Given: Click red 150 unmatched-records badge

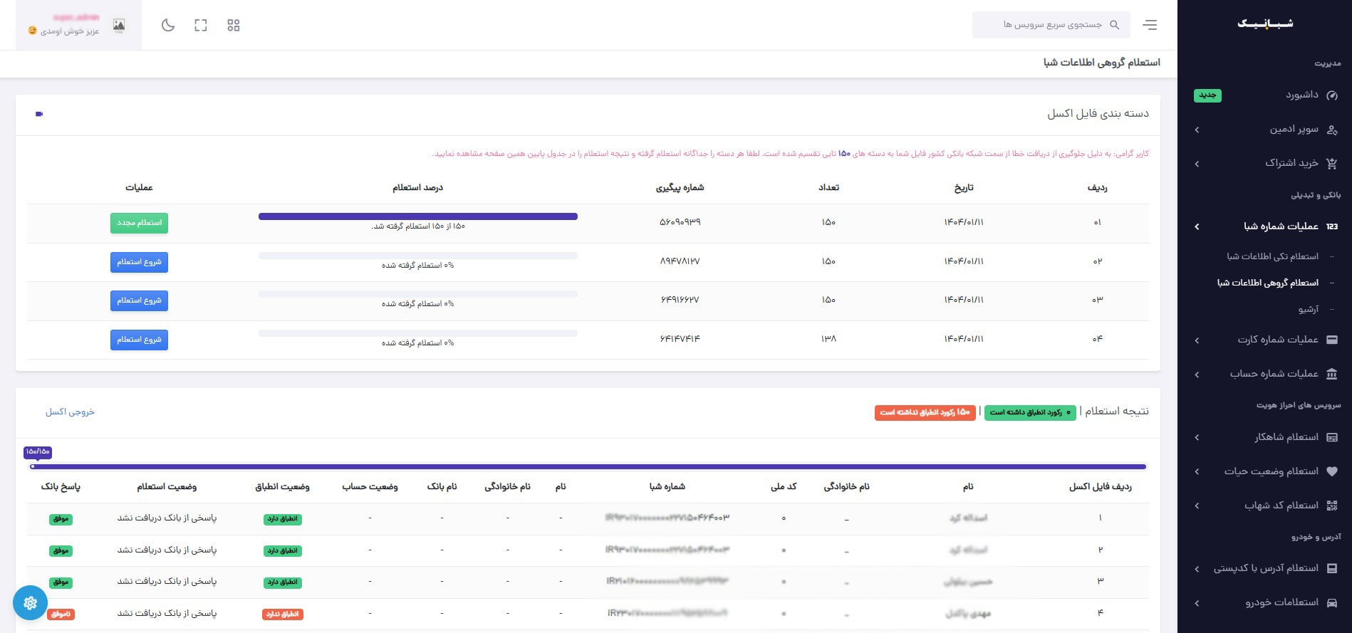Looking at the screenshot, I should click(925, 412).
